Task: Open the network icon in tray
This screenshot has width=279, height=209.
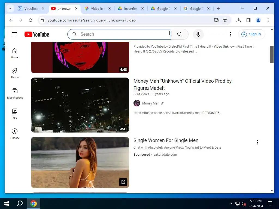Action: tap(237, 204)
